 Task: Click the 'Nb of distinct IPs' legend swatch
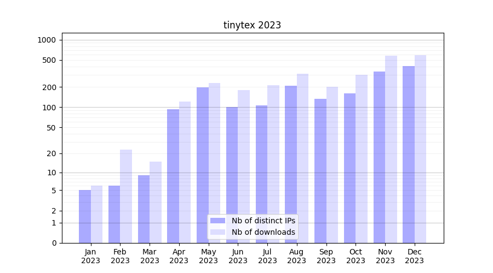tap(217, 221)
